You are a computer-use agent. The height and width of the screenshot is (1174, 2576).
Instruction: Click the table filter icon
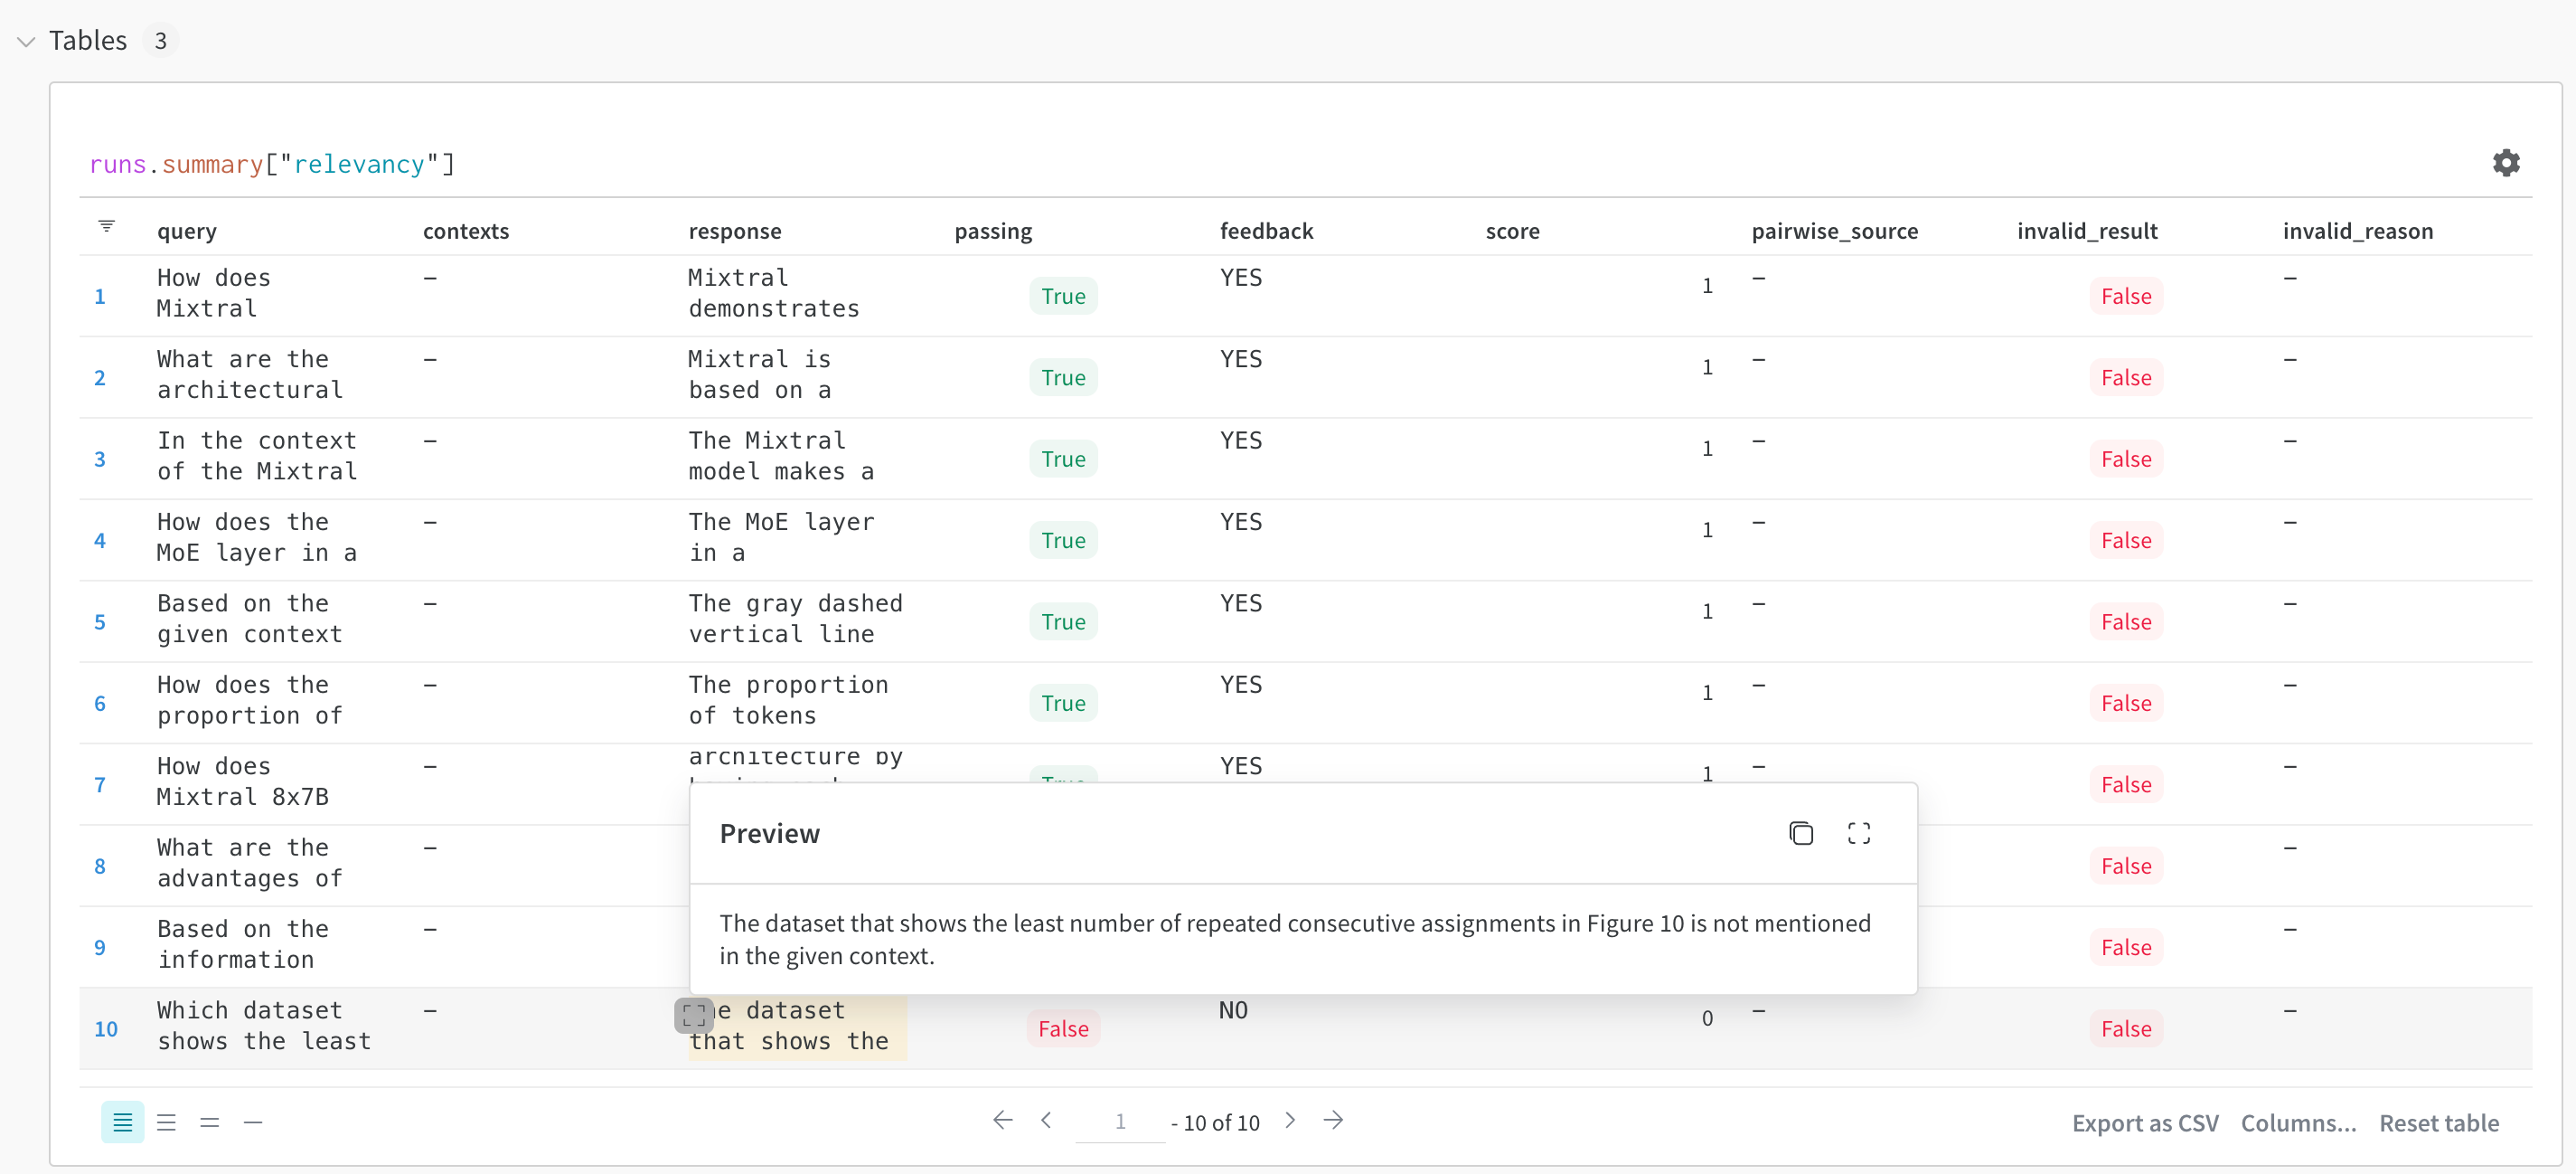(x=106, y=226)
